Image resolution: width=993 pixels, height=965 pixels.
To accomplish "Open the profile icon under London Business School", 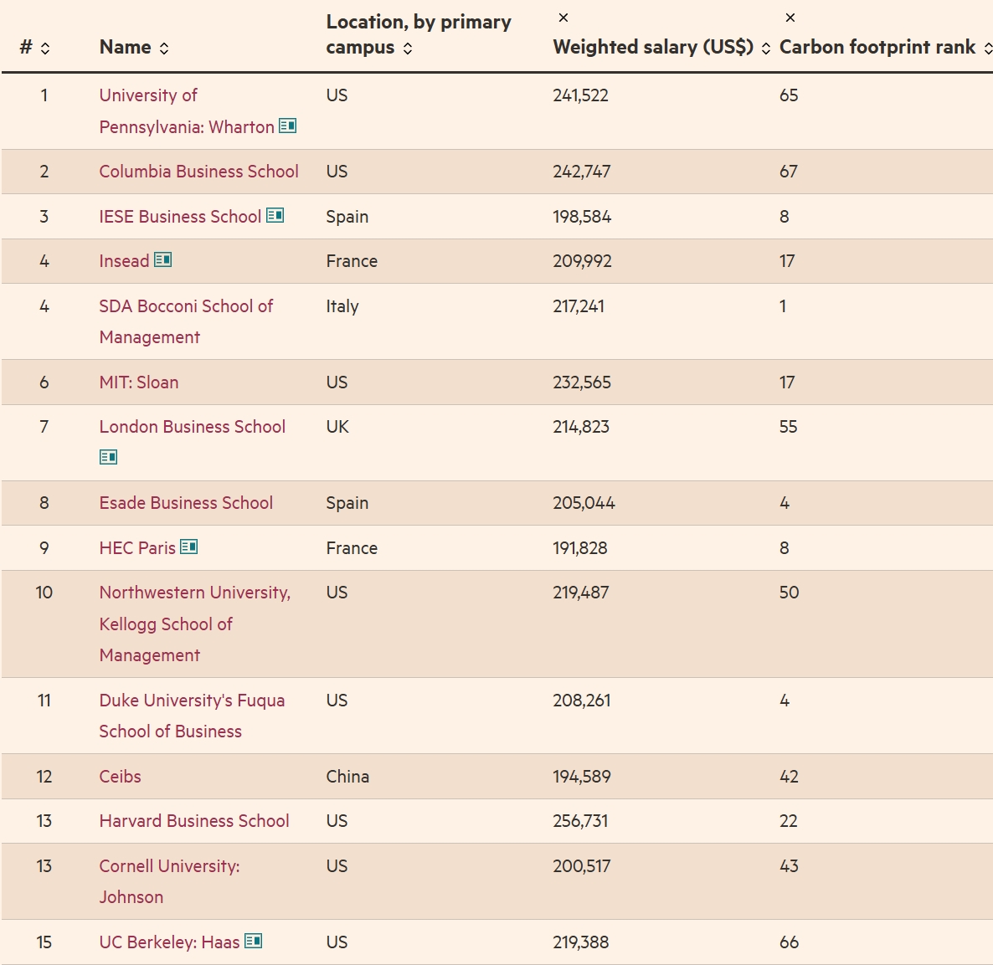I will point(108,456).
